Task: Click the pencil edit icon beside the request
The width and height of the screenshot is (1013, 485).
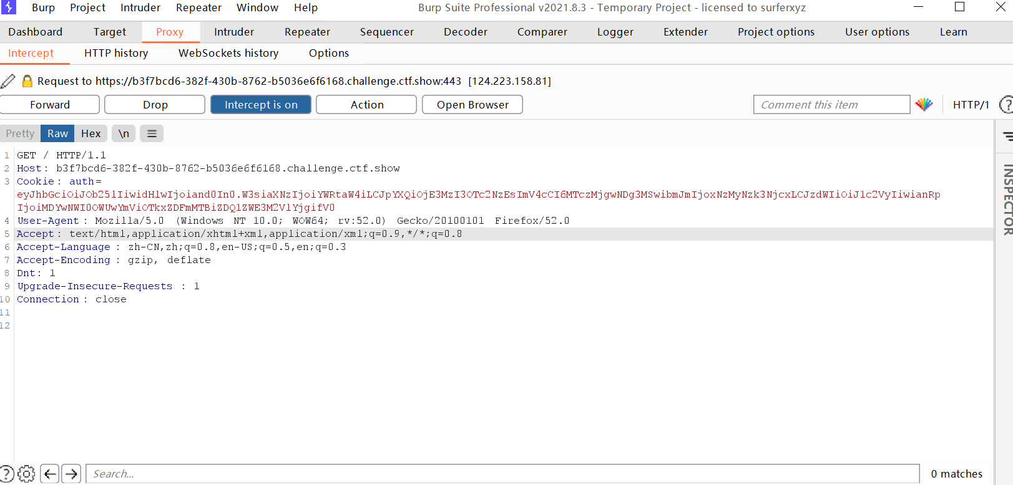Action: coord(8,81)
